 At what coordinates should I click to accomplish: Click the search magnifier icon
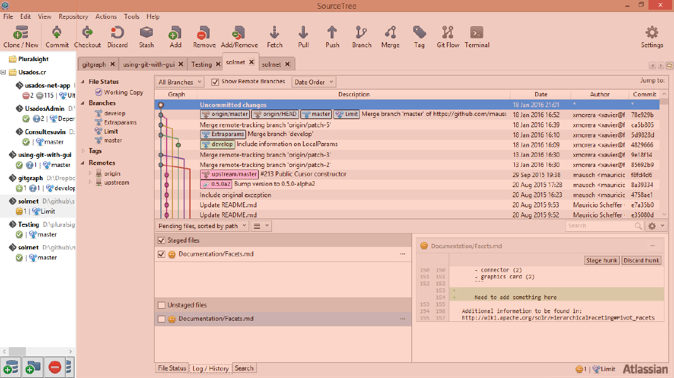(x=638, y=226)
